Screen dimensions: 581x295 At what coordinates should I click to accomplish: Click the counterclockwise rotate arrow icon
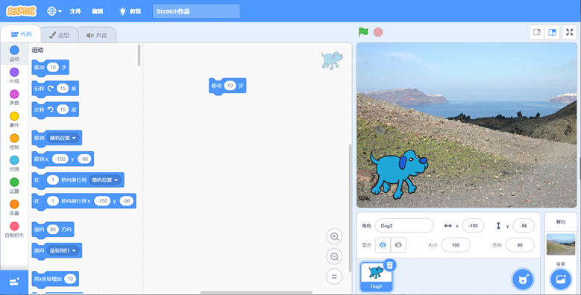[x=51, y=110]
